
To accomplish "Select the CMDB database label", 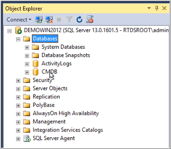I will [49, 72].
